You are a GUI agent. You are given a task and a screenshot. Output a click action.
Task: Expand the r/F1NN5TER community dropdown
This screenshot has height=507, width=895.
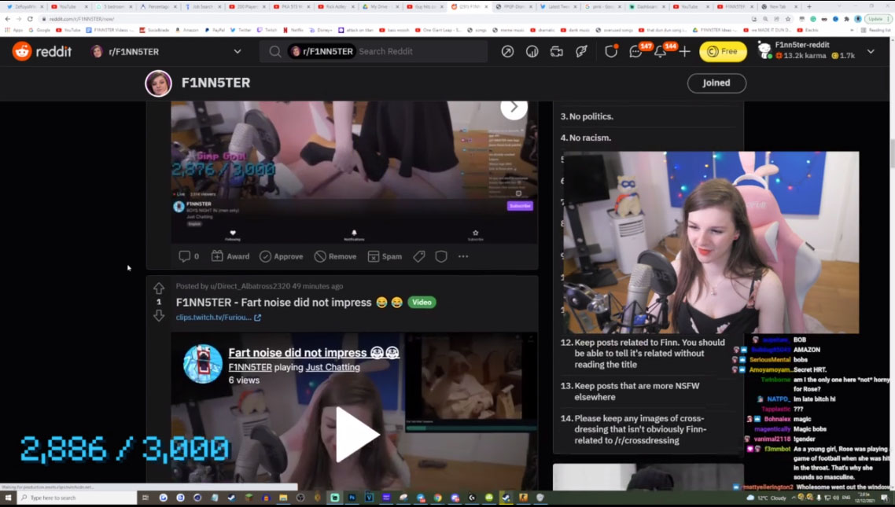click(238, 52)
